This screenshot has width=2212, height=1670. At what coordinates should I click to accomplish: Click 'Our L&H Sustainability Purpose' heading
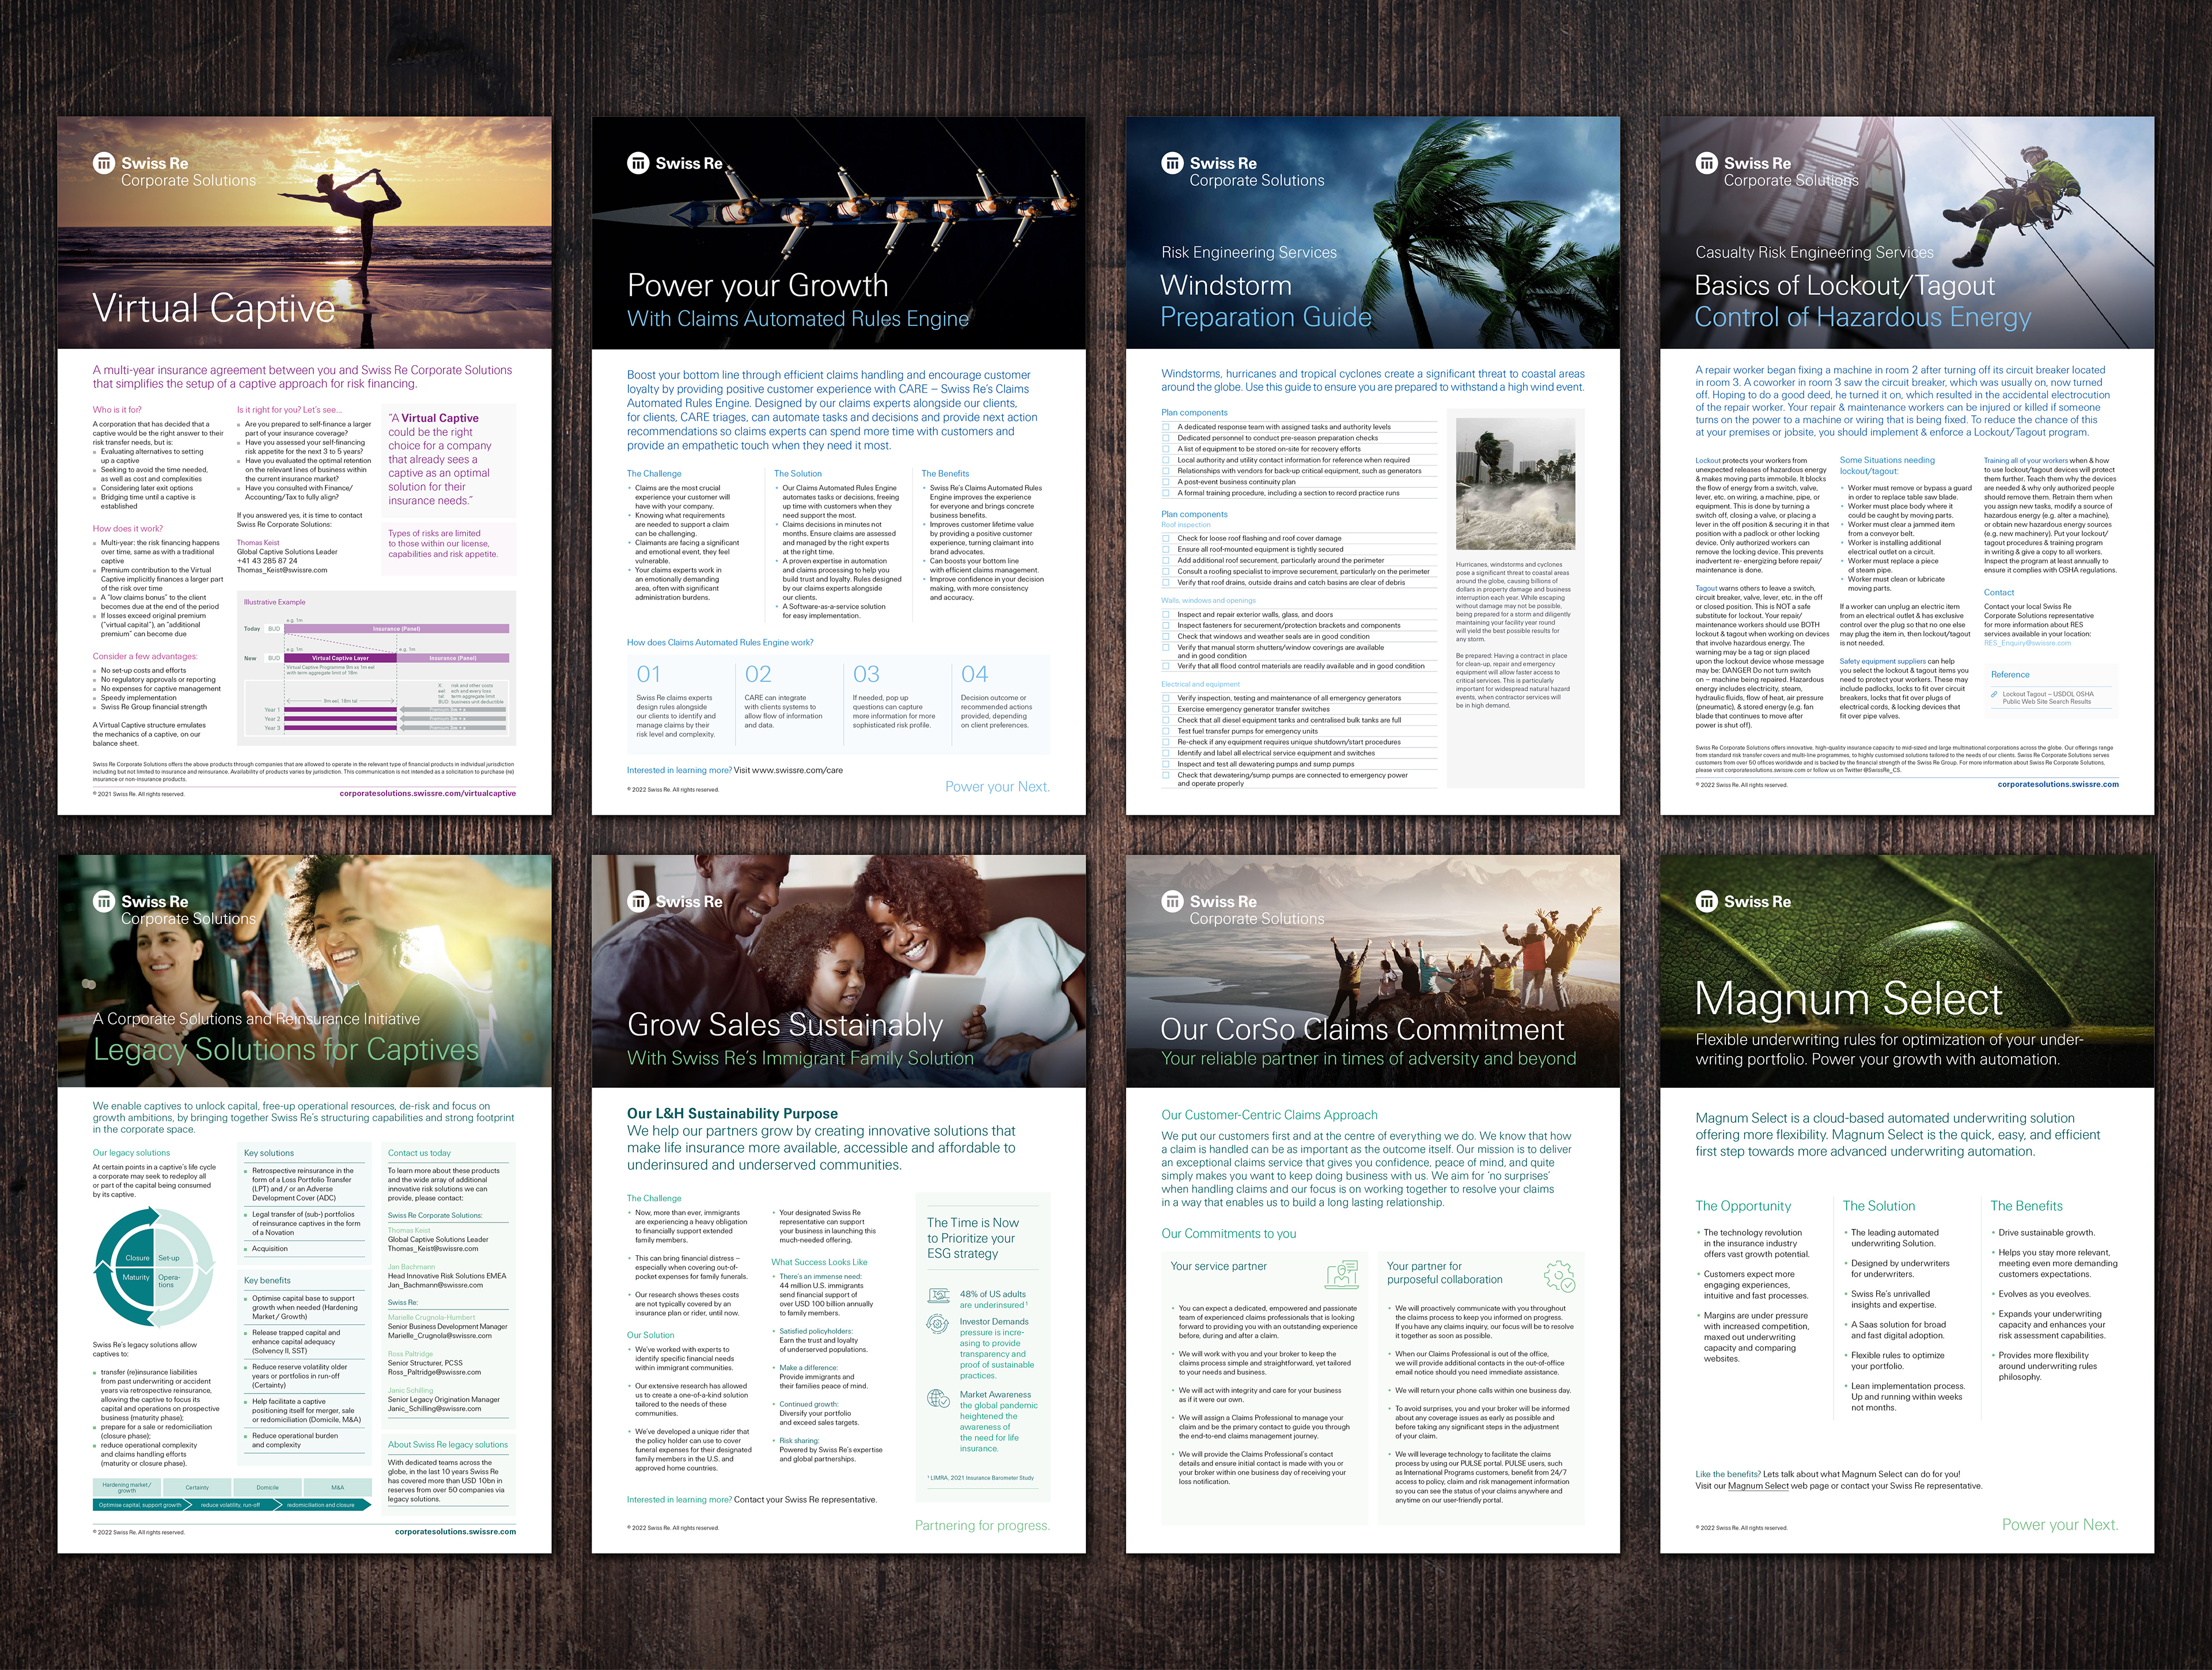(x=732, y=1114)
